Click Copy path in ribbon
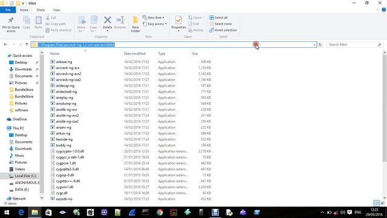The height and width of the screenshot is (218, 387). (x=56, y=24)
